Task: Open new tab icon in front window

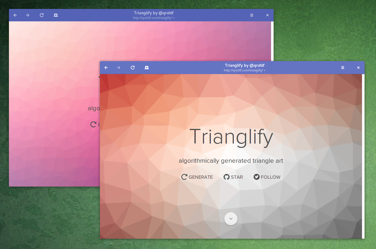Action: (x=147, y=68)
